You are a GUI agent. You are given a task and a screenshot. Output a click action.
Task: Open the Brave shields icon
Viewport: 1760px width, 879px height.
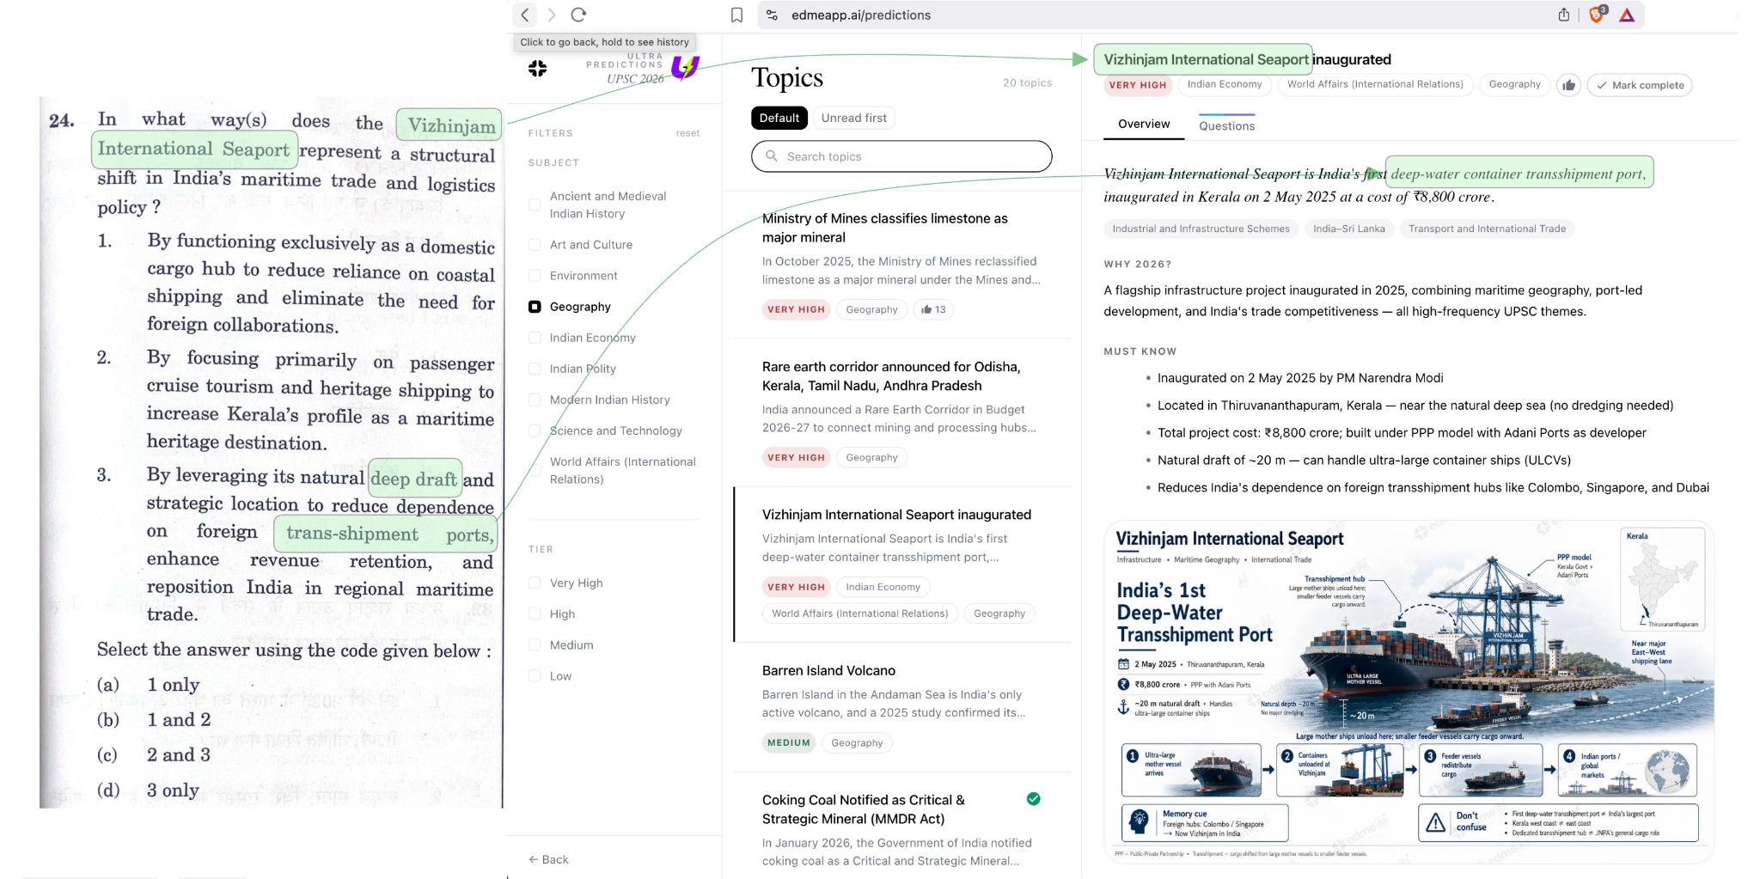(x=1597, y=14)
